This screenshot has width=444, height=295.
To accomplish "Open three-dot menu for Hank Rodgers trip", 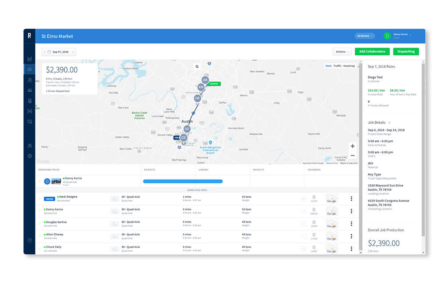I will [x=351, y=199].
